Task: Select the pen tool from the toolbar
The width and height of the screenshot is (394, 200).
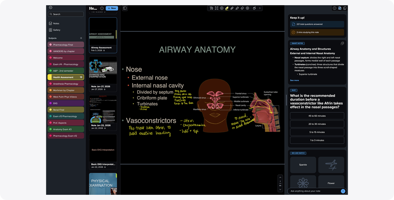Action: pyautogui.click(x=232, y=8)
